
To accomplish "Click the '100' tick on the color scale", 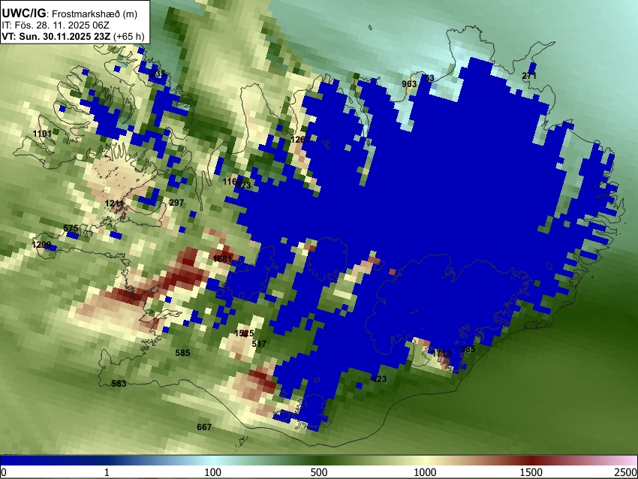I will [212, 472].
